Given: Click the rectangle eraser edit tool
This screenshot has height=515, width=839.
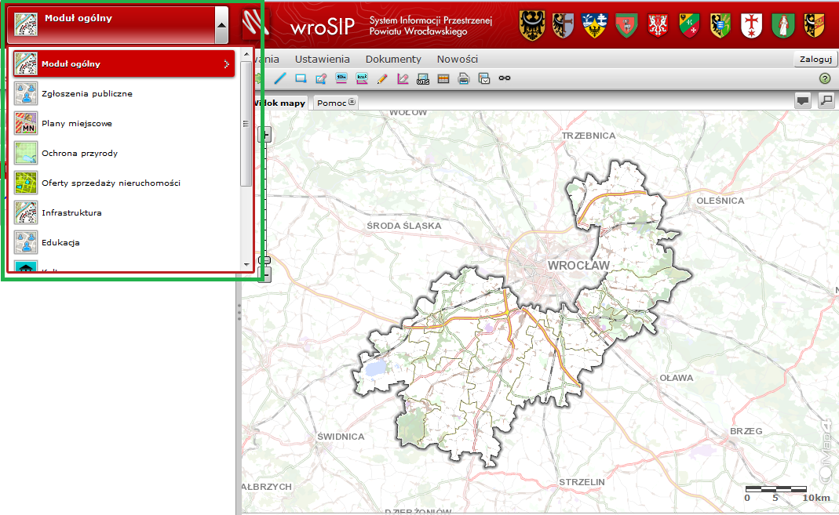Looking at the screenshot, I should (321, 78).
